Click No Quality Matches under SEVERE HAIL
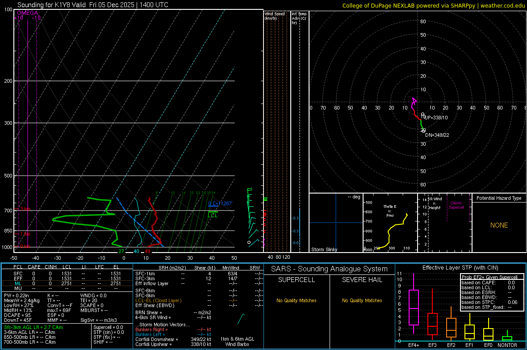Screen dimensions: 527x350 tap(362, 300)
